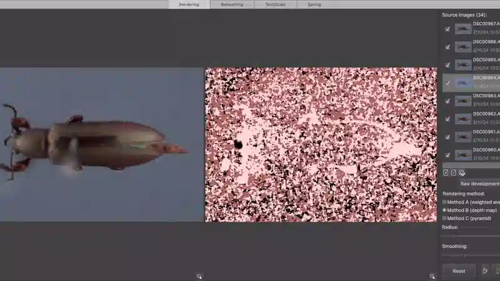
Task: Uncheck the DSC00967 source image checkbox
Action: coord(447,29)
